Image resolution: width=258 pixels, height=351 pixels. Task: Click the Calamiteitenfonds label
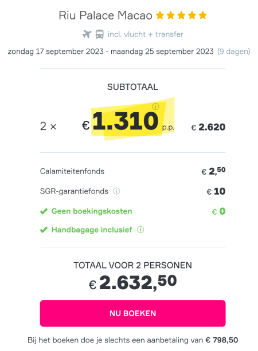72,171
